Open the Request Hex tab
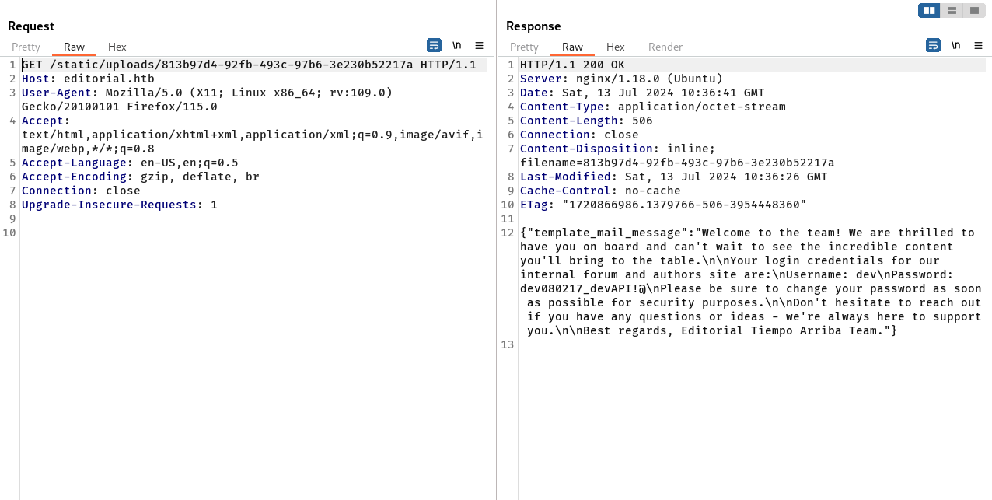This screenshot has width=992, height=500. point(117,47)
